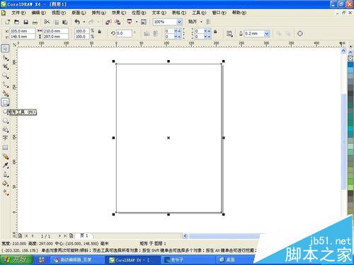
Task: Click the New document icon
Action: point(7,22)
